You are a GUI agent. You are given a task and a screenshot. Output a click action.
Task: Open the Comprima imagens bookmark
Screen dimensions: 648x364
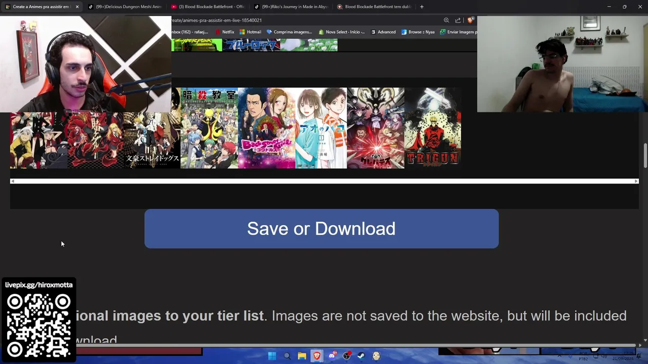(289, 32)
